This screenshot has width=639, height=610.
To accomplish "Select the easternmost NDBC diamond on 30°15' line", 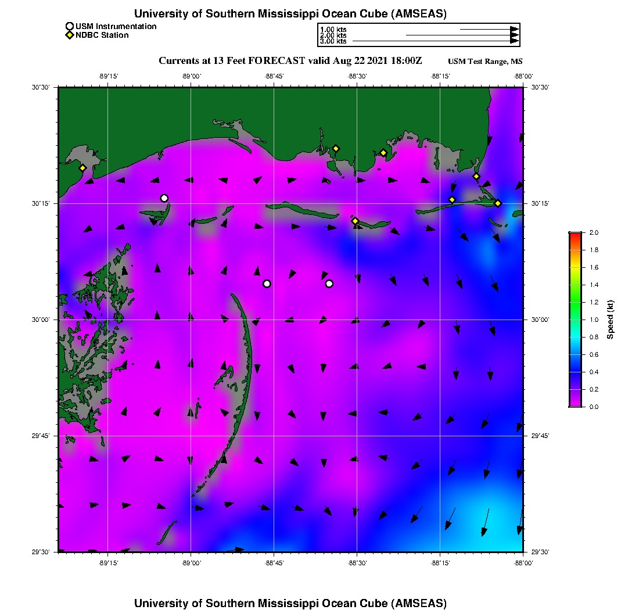I will point(498,203).
